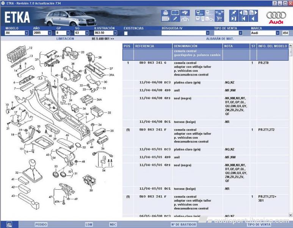Click the ALBARÁN DE MAT. label
293x228 pixels.
[x=220, y=39]
